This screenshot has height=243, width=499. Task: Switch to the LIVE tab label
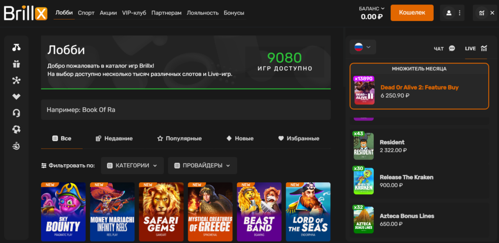coord(470,49)
